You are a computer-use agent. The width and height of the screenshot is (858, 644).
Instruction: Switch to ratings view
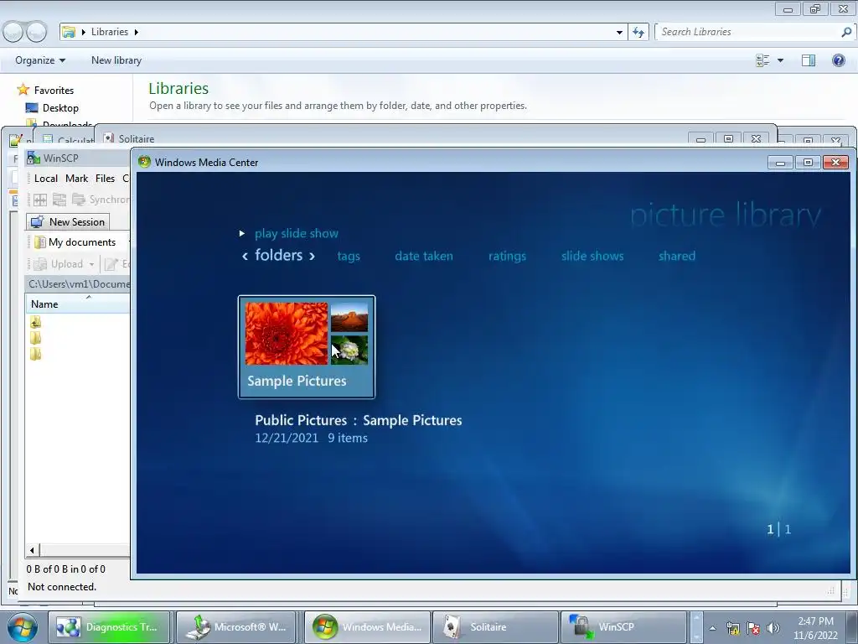click(507, 257)
